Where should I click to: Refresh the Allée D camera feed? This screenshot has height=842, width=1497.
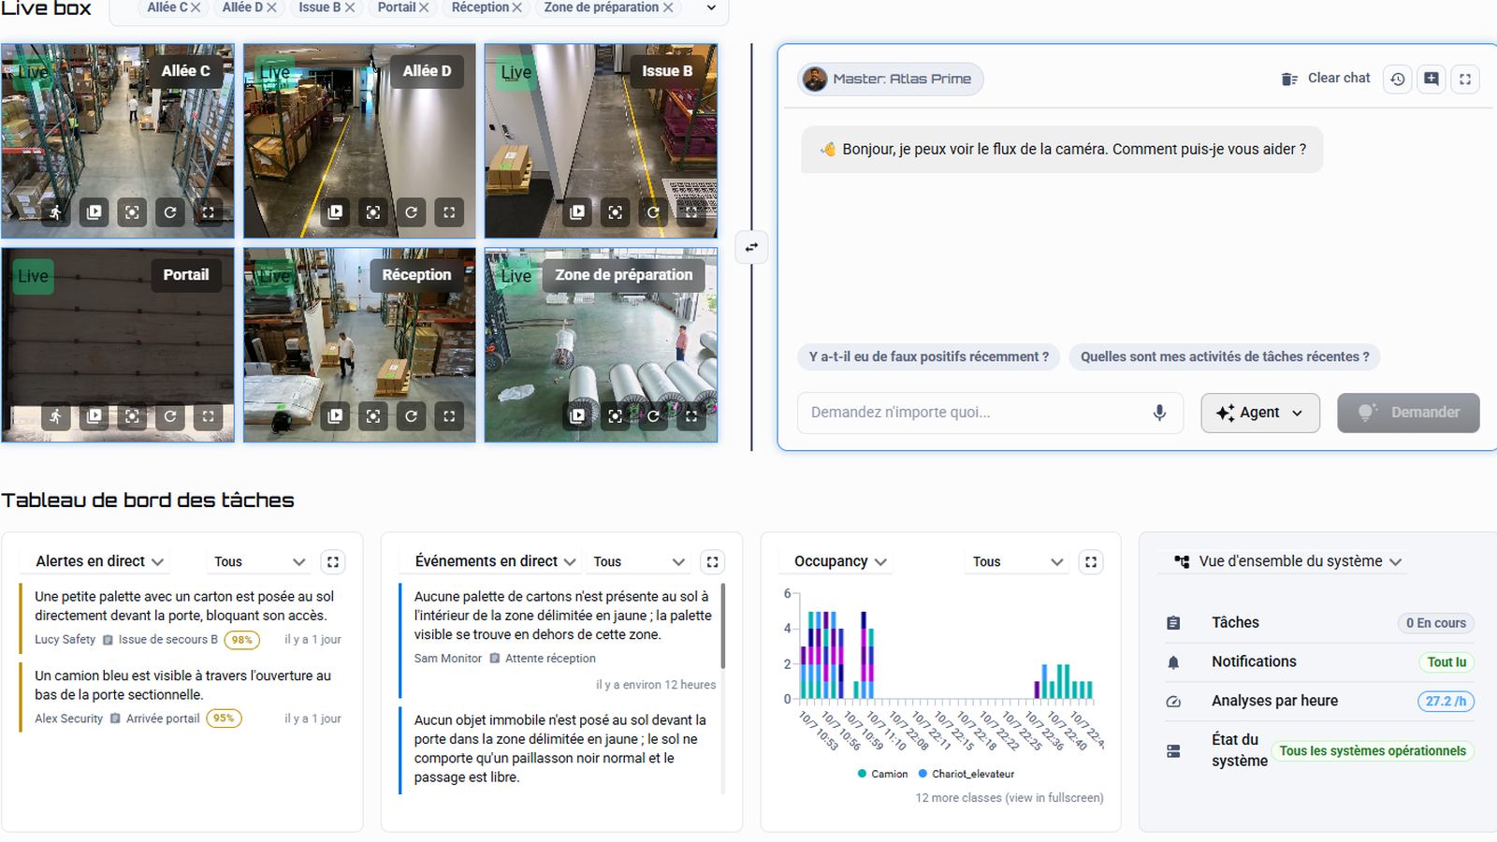click(x=412, y=212)
